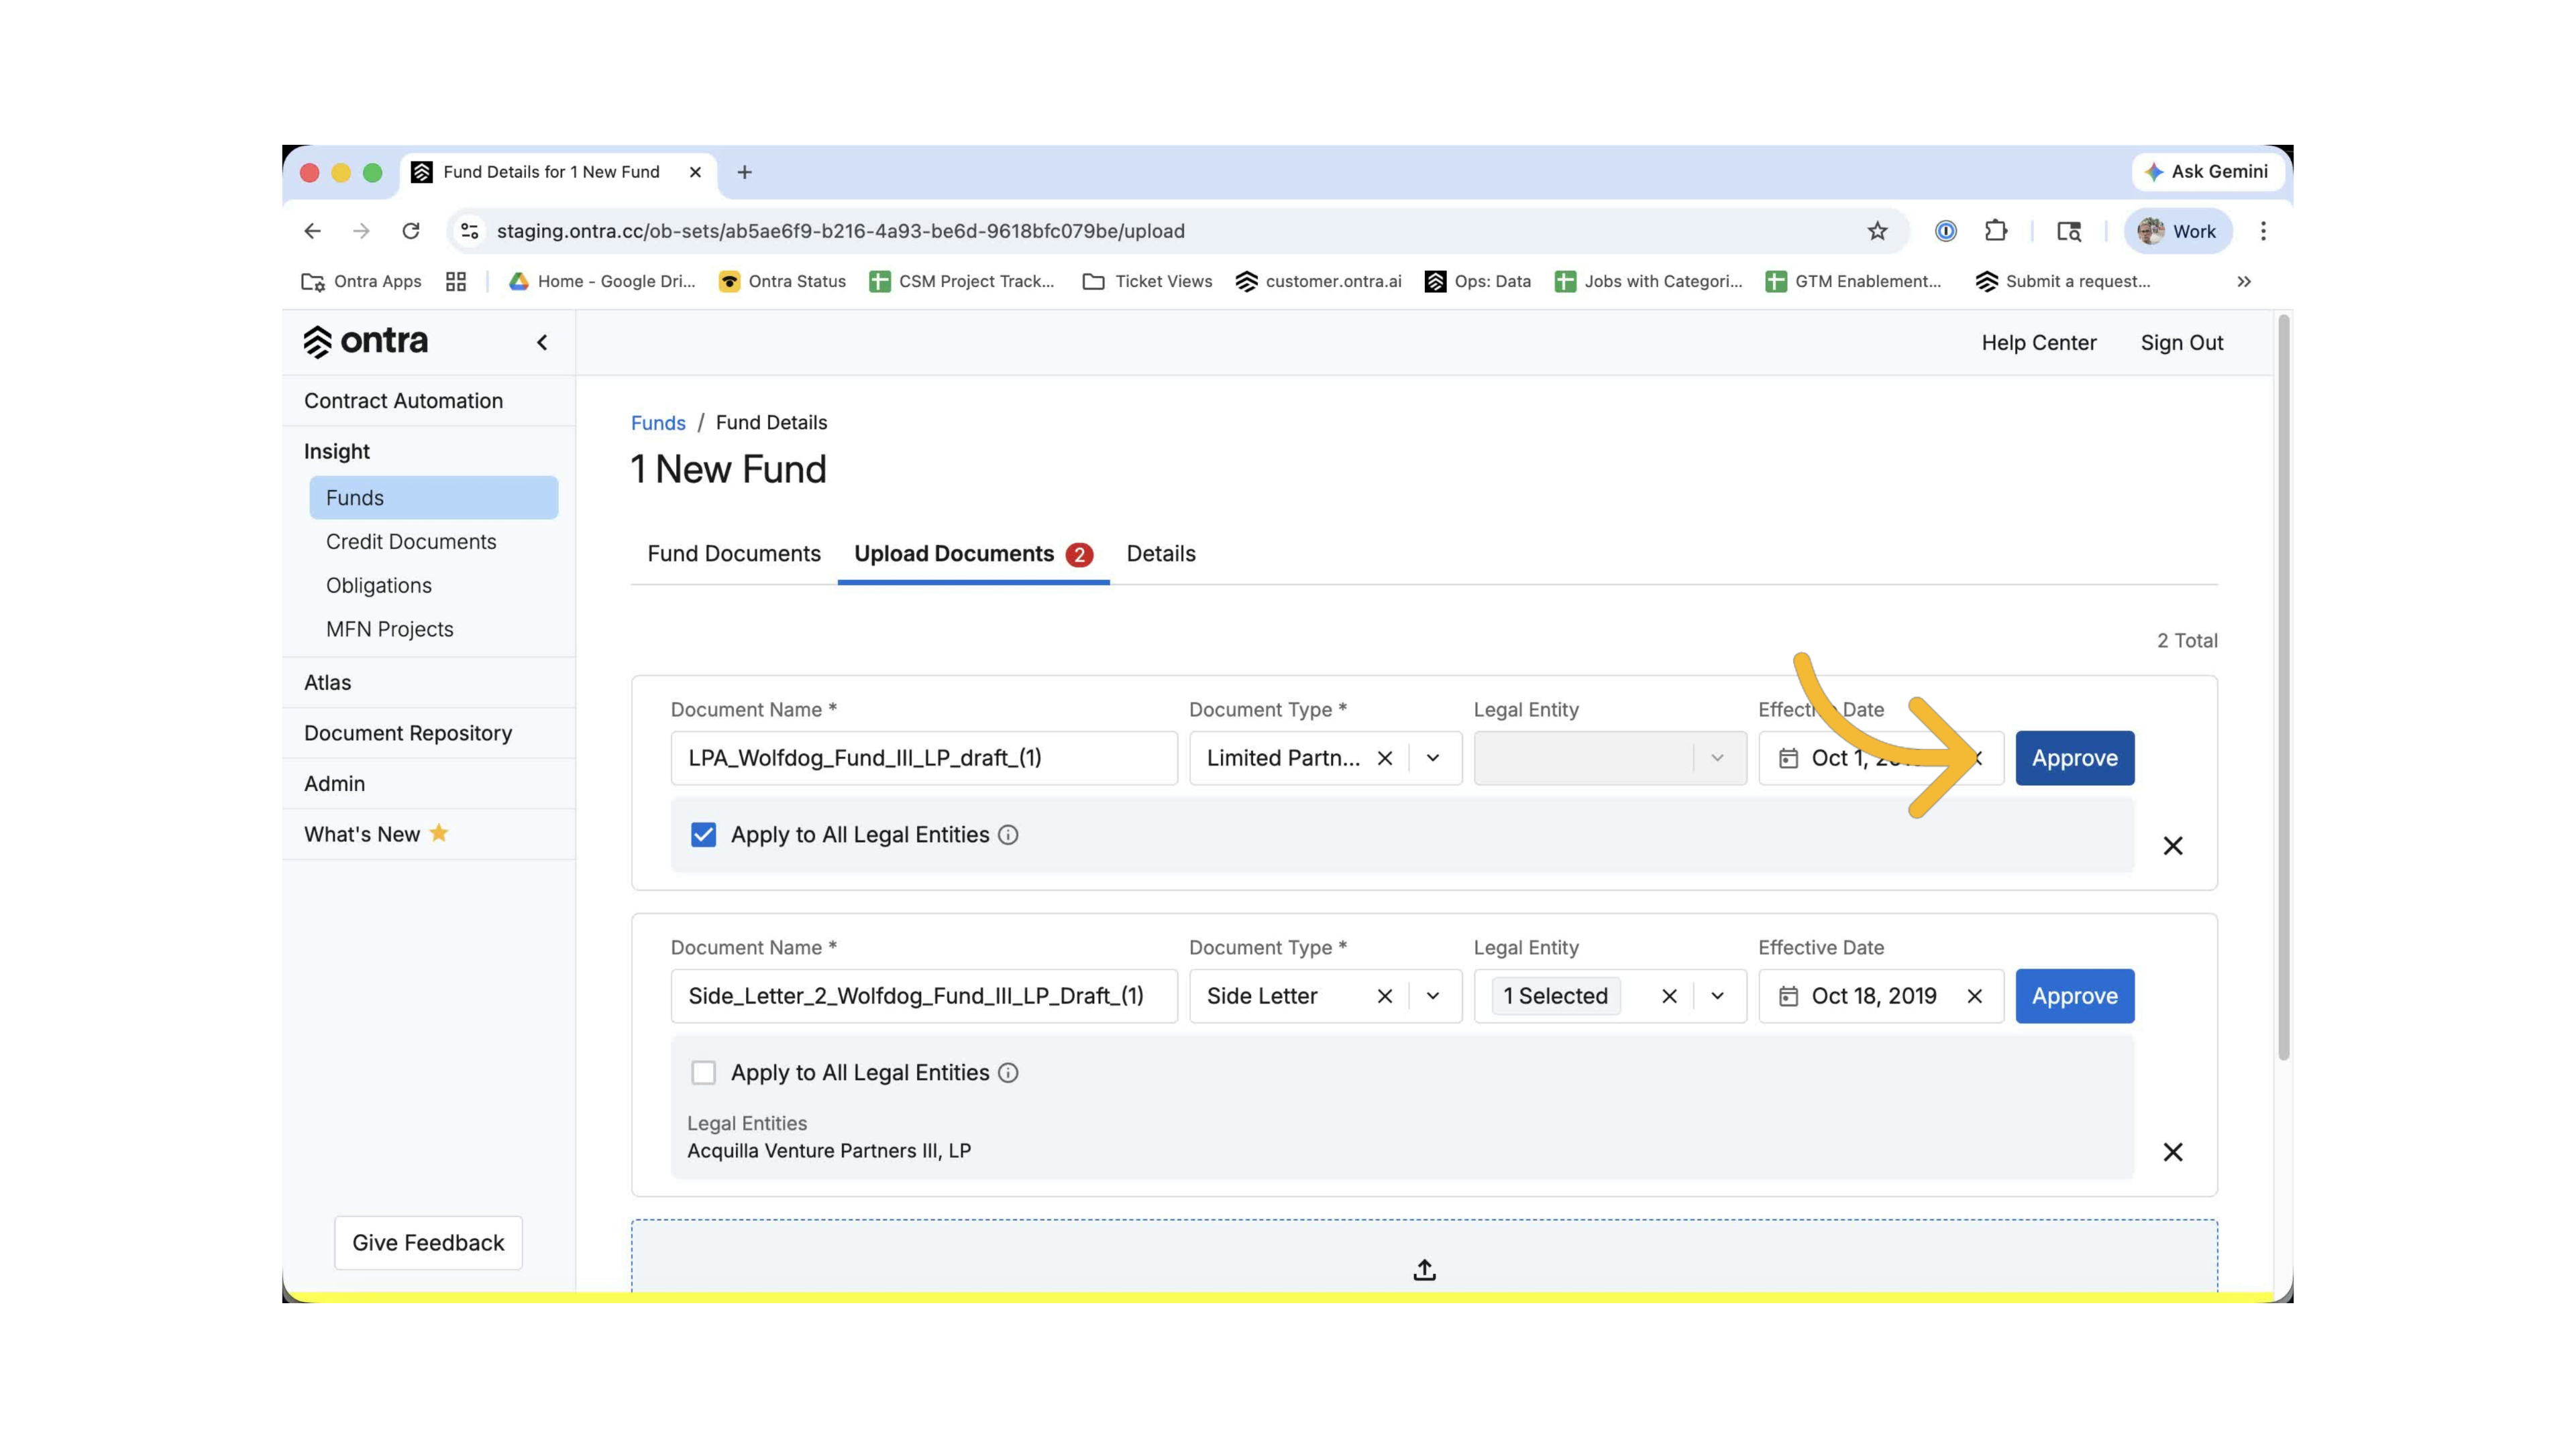Uncheck Apply to All for LPA document
Viewport: 2576px width, 1448px height.
[x=703, y=835]
